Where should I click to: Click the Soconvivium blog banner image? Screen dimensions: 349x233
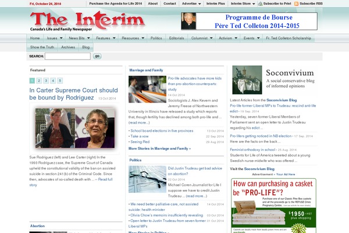(x=274, y=80)
